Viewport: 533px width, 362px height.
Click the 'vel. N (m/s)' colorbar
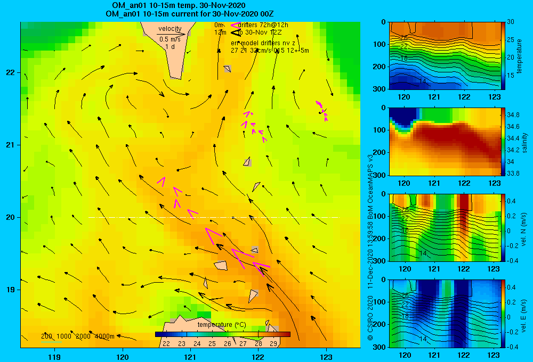pos(503,227)
